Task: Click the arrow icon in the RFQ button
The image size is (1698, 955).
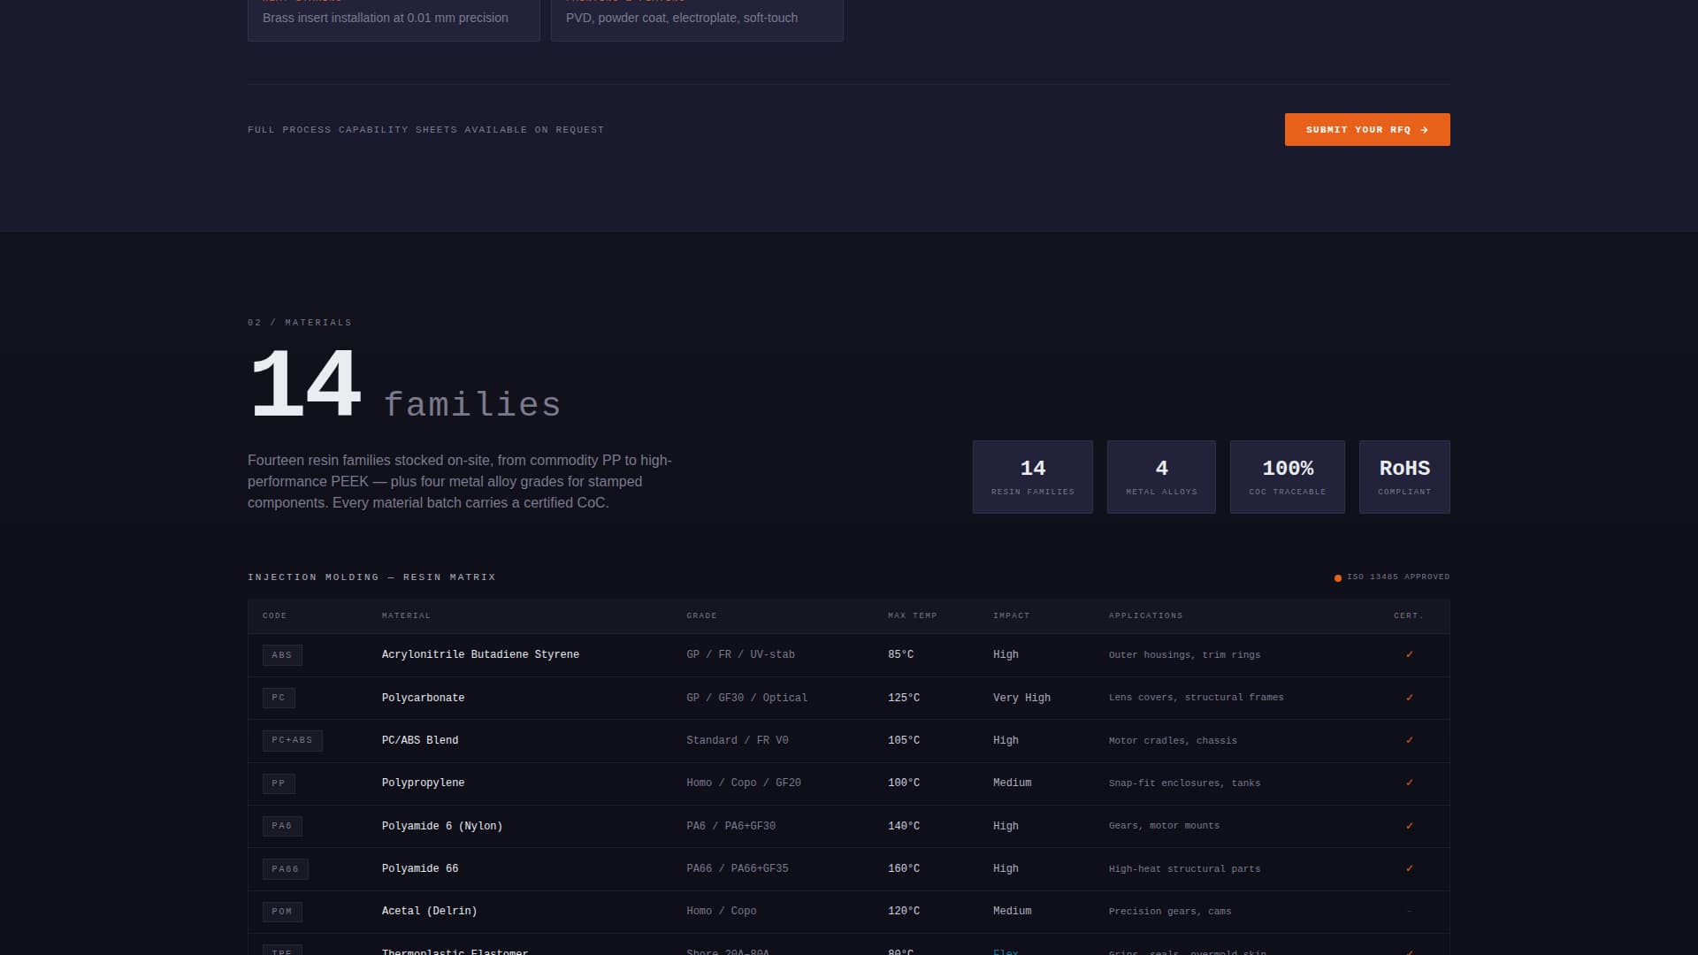Action: pos(1423,129)
